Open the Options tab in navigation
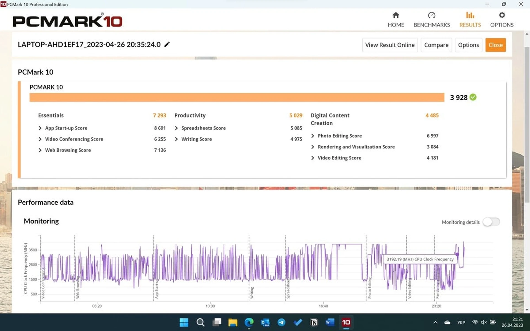 (x=502, y=20)
